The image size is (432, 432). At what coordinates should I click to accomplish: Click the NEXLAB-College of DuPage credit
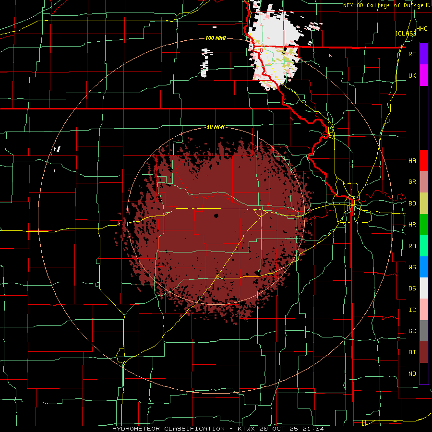click(x=387, y=5)
